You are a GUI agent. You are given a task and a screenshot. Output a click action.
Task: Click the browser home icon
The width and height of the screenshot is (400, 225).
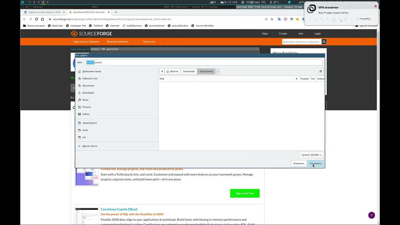point(42,19)
